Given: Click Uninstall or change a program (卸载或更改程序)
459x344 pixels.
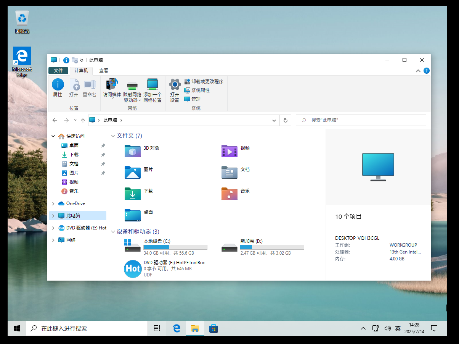Looking at the screenshot, I should (x=204, y=82).
